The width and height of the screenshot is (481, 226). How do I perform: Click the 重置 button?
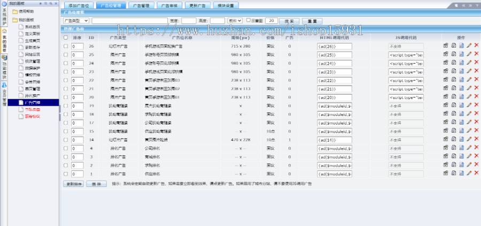[312, 21]
